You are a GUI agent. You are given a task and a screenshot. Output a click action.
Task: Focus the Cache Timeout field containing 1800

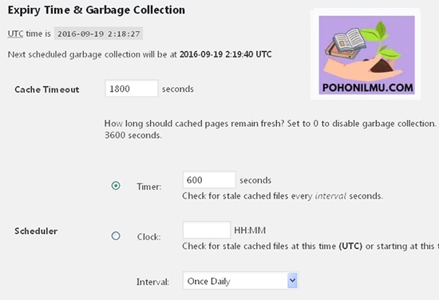(132, 89)
